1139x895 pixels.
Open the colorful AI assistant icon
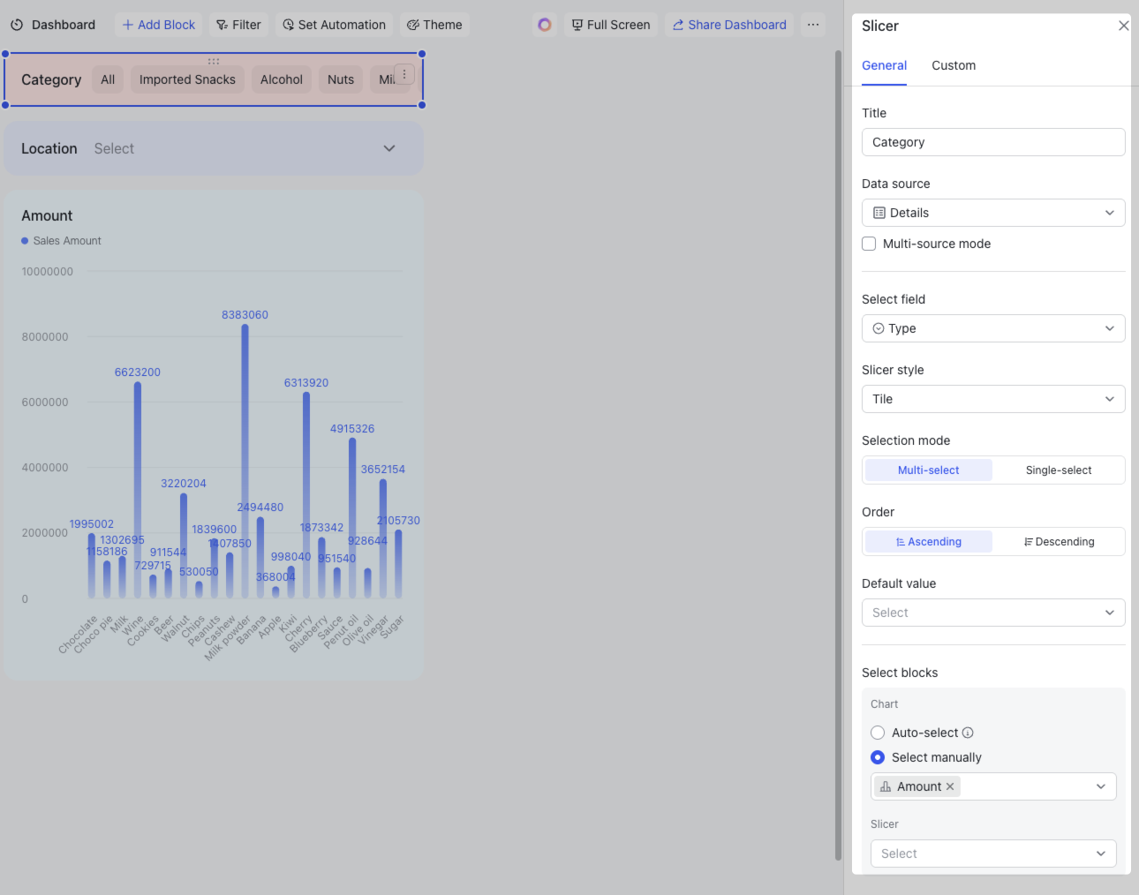[x=545, y=25]
